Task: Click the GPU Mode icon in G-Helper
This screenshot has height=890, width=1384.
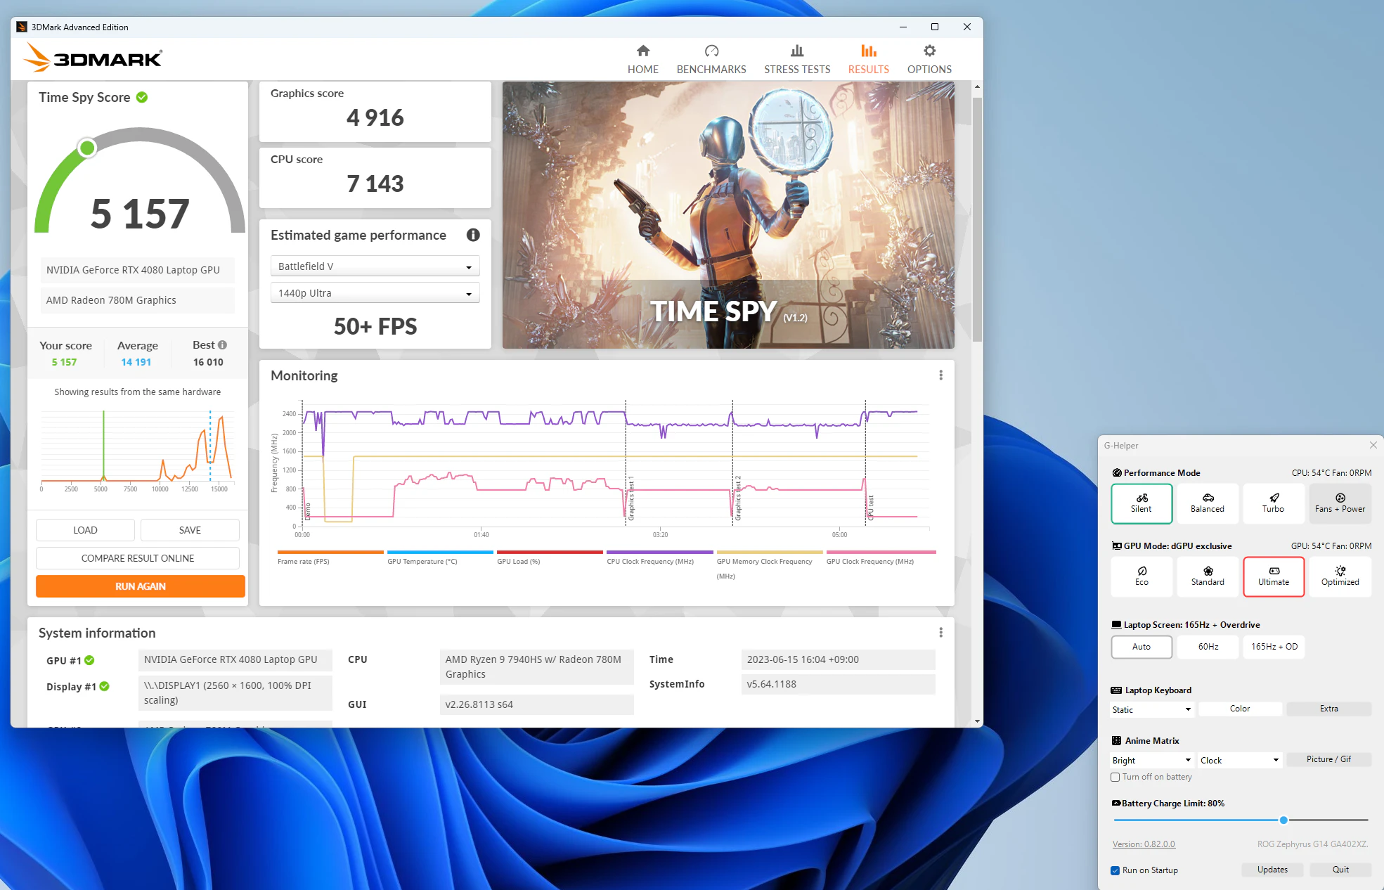Action: pos(1117,546)
